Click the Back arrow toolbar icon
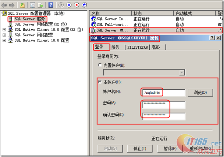The width and height of the screenshot is (224, 157). pyautogui.click(x=4, y=5)
